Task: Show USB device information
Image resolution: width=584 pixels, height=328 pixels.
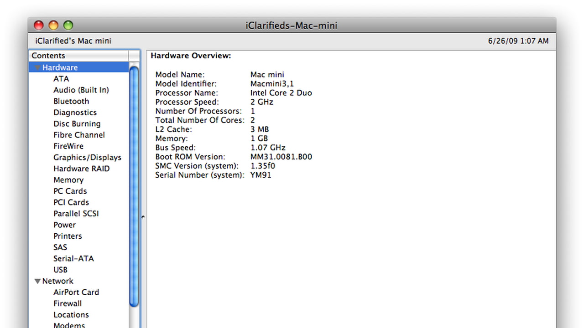Action: coord(61,270)
